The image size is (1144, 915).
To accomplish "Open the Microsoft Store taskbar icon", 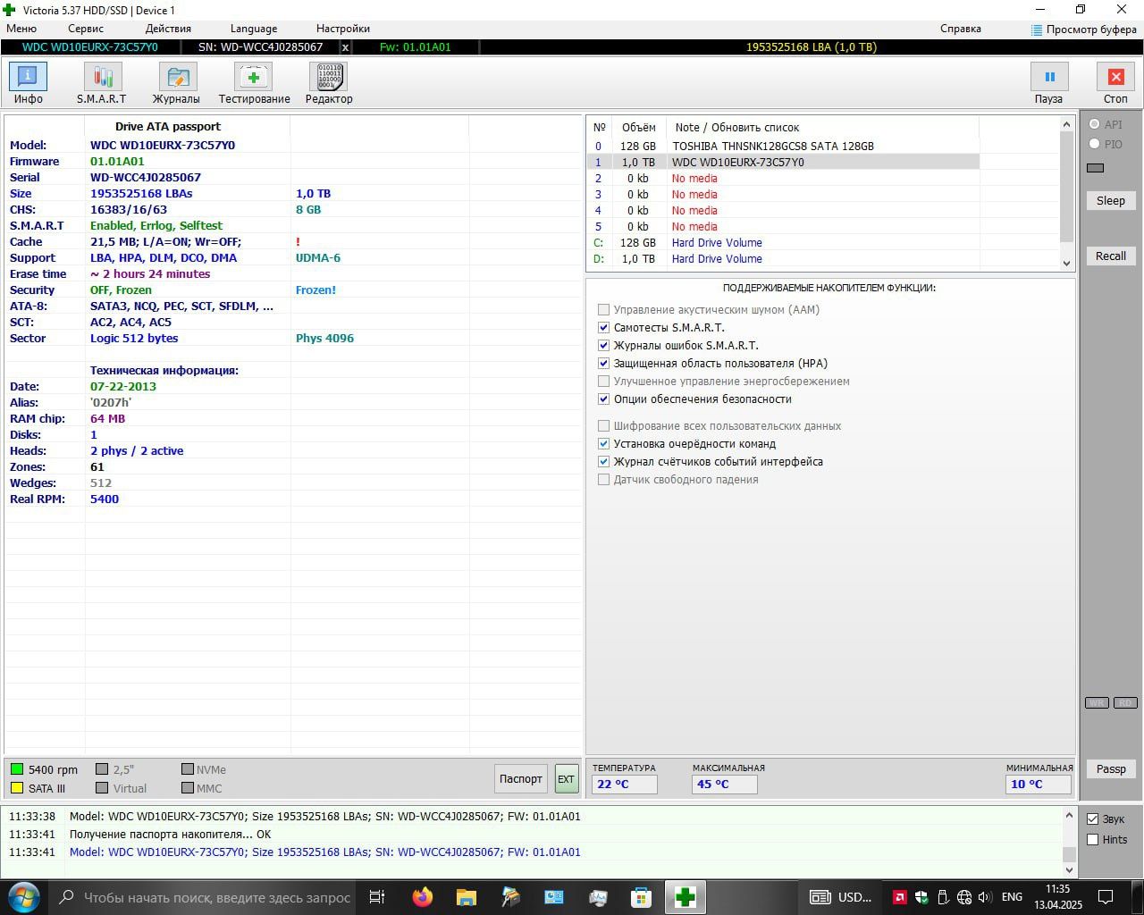I will (x=641, y=897).
